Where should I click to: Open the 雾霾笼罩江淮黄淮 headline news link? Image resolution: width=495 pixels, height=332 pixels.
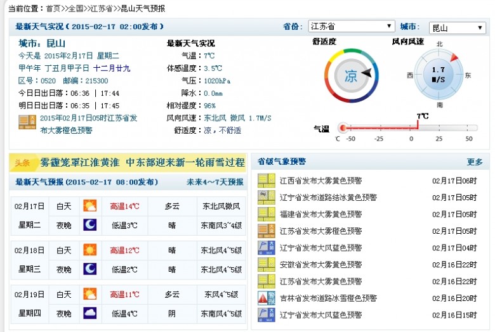click(142, 163)
